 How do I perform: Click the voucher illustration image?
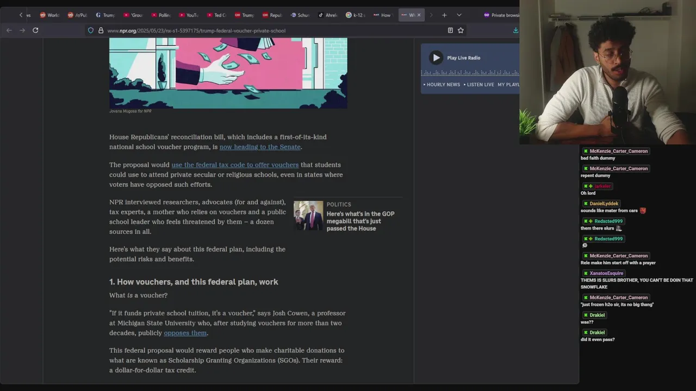tap(228, 73)
